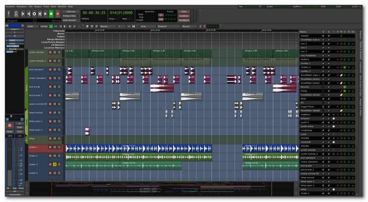Toggle visibility checkbox for master

coord(323,36)
